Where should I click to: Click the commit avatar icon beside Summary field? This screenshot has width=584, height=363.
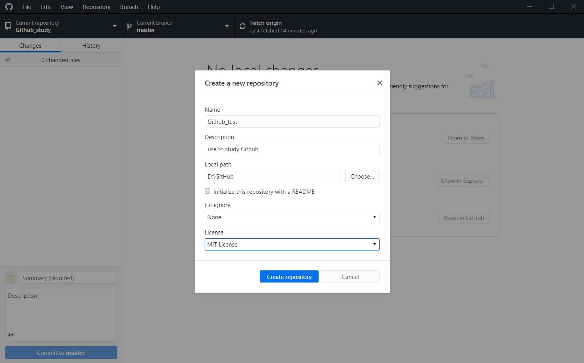(11, 278)
